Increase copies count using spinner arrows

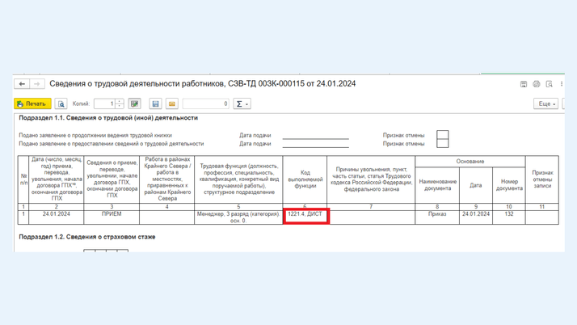(120, 101)
